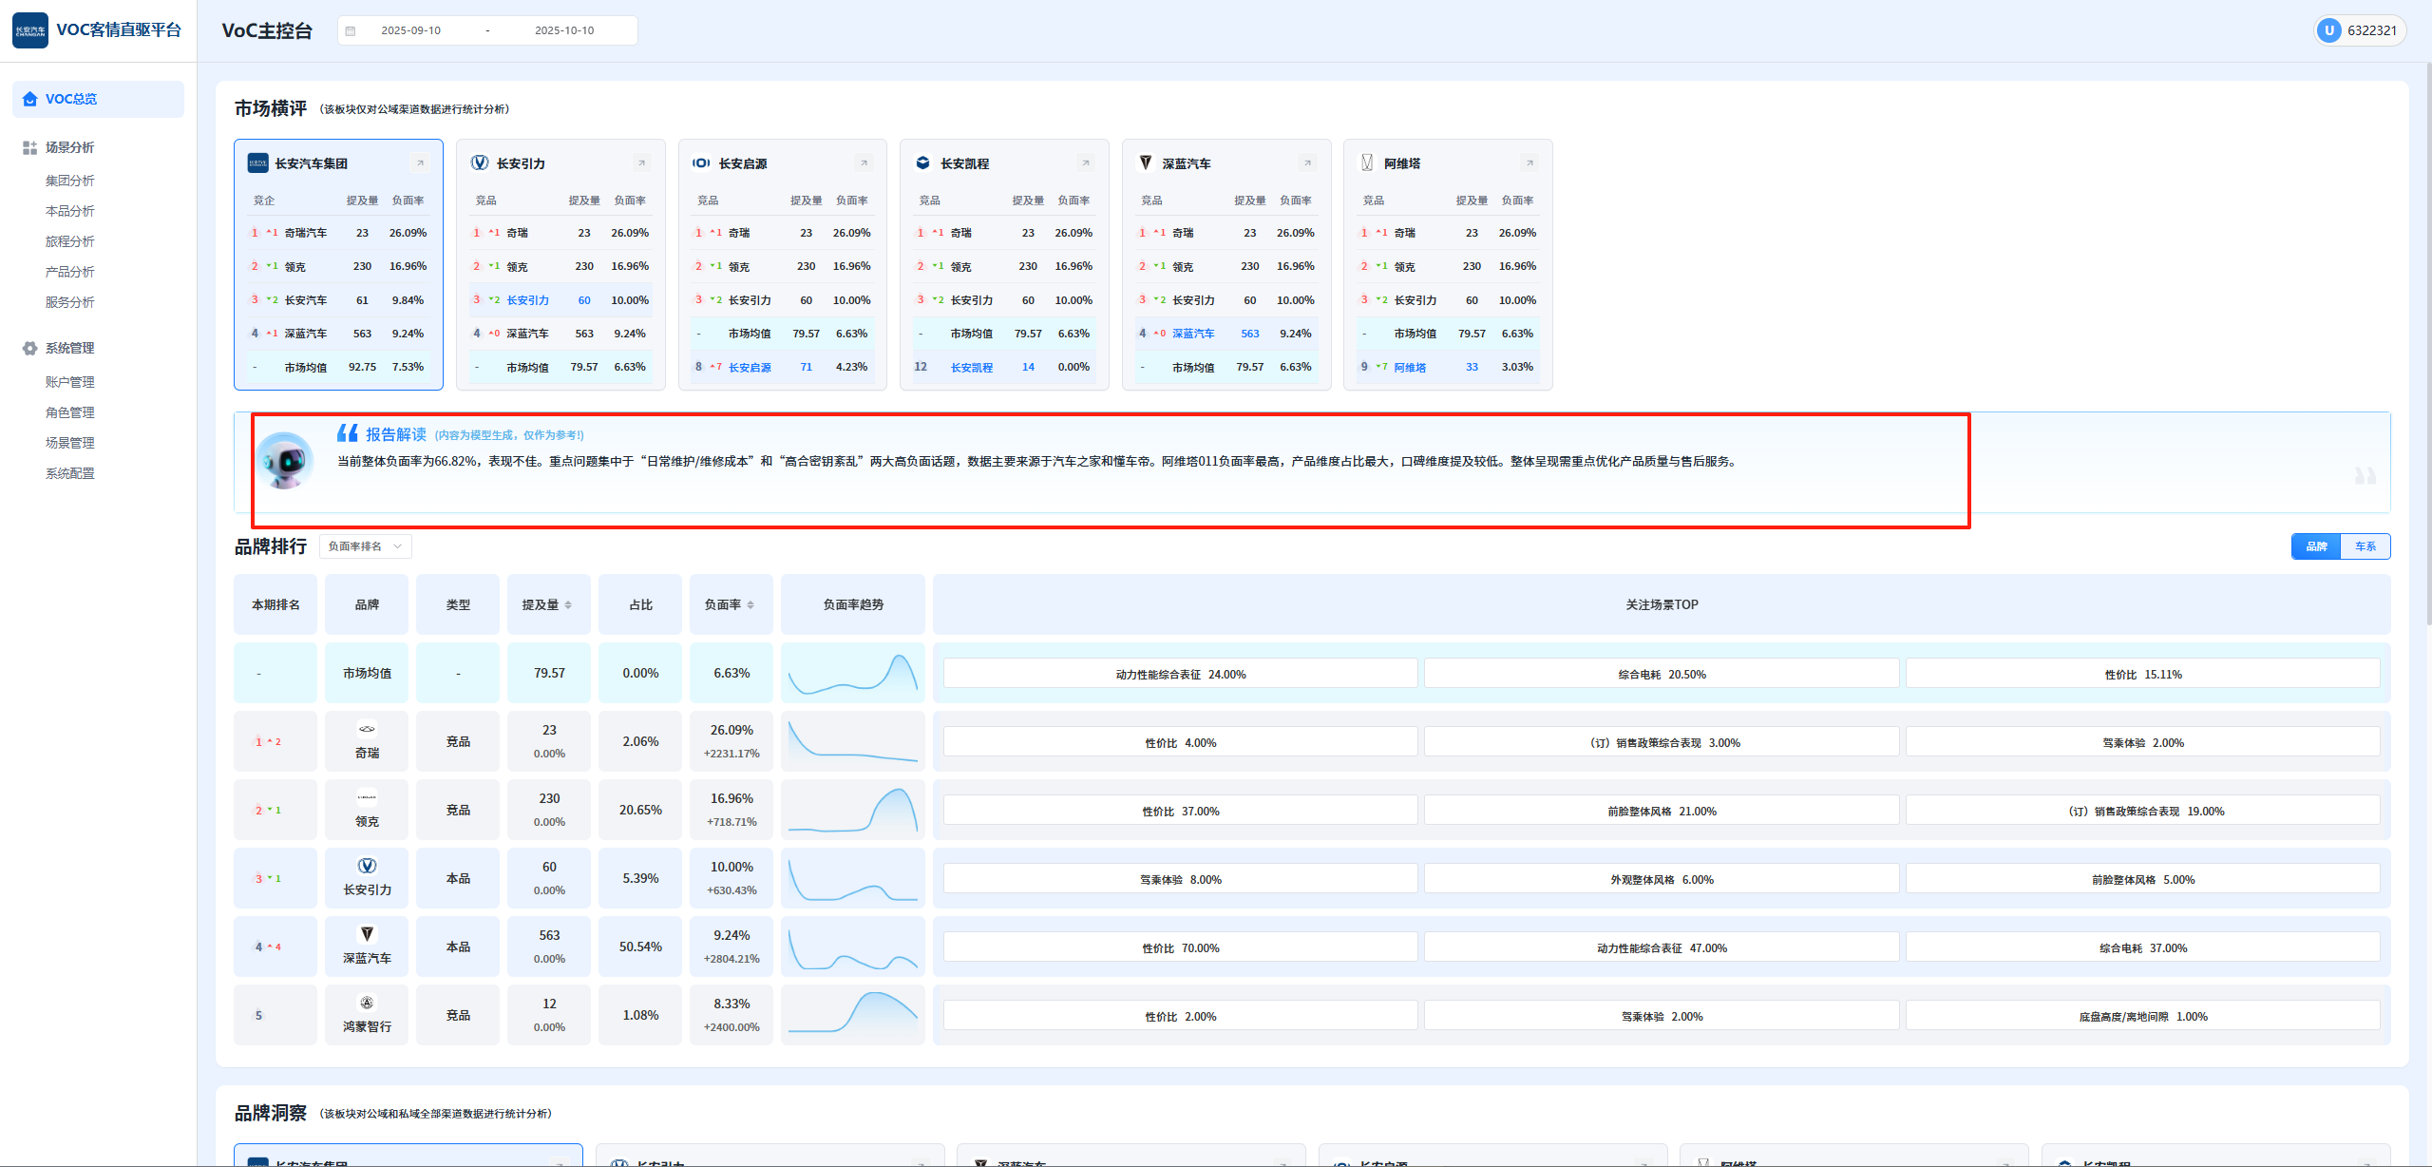The height and width of the screenshot is (1167, 2432).
Task: Collapse the 场景分析 menu group
Action: pyautogui.click(x=70, y=147)
